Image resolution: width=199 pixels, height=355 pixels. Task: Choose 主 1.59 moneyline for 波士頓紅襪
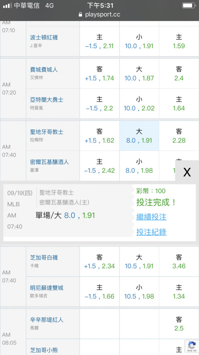click(x=179, y=41)
